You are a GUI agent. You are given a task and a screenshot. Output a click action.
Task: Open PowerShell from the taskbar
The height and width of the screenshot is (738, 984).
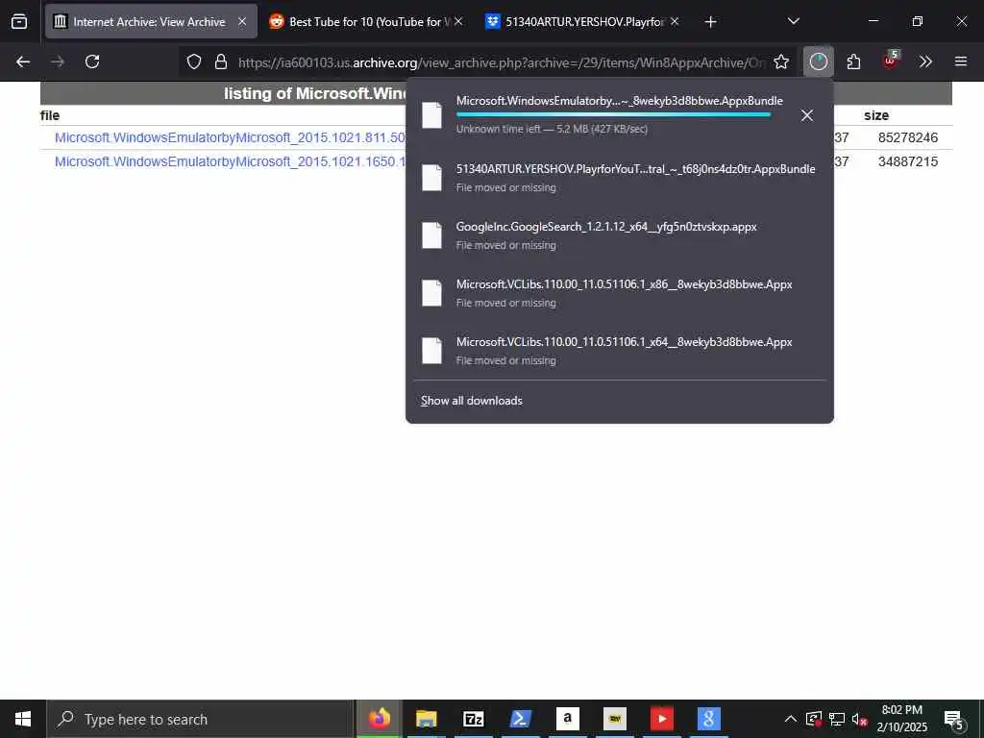point(520,719)
